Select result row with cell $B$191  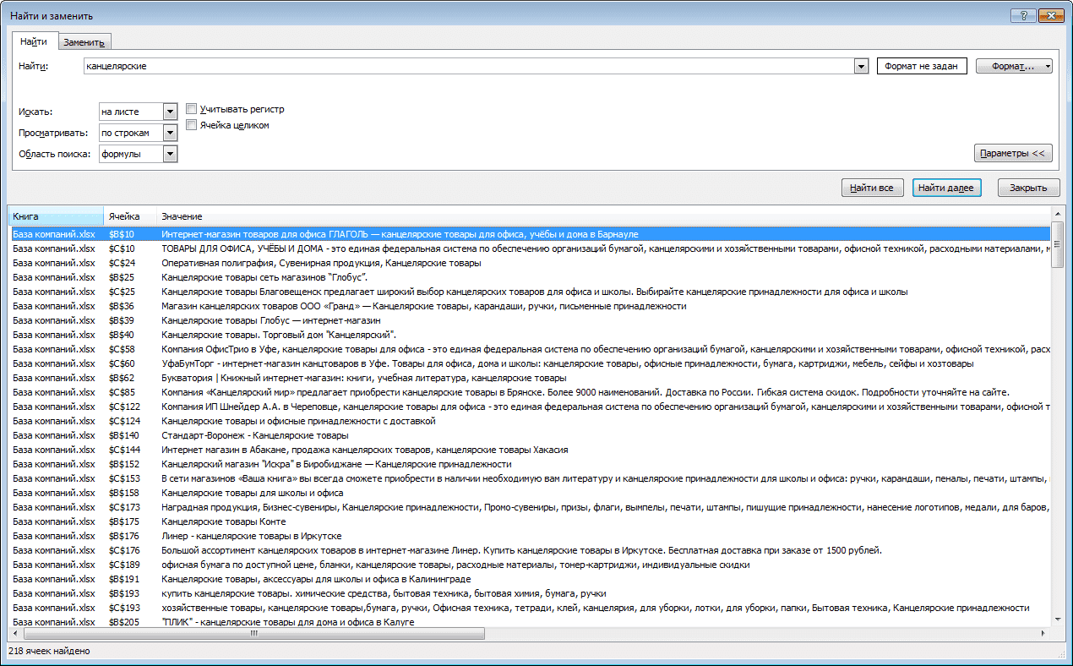529,579
